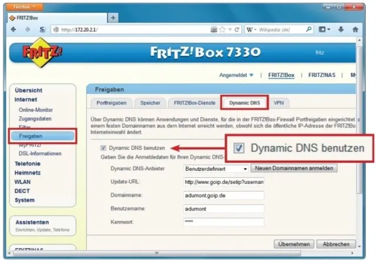Image resolution: width=376 pixels, height=262 pixels.
Task: Select Freigaben in the sidebar
Action: tap(43, 136)
